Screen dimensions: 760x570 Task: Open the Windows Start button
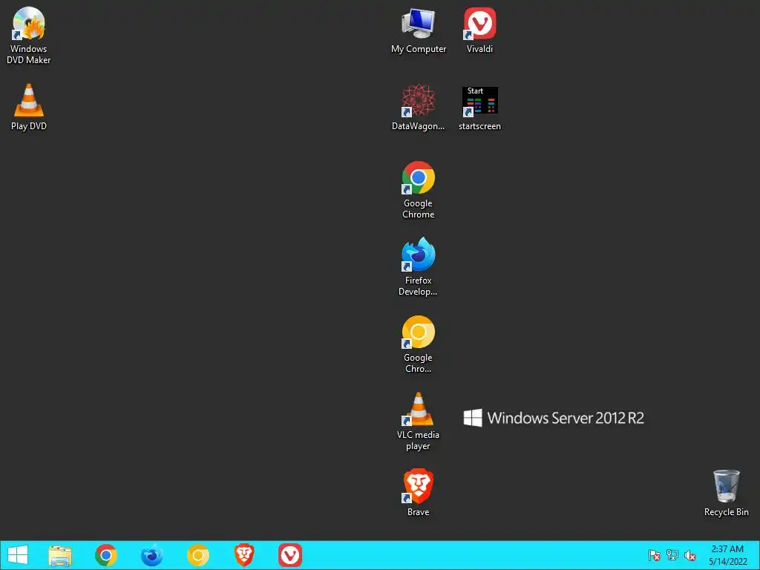(18, 555)
